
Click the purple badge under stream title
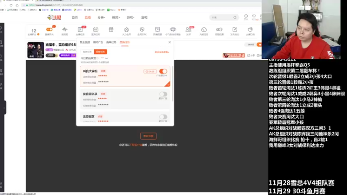click(68, 55)
